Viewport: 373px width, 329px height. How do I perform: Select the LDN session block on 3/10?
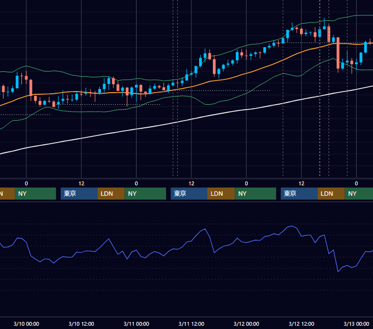click(x=111, y=194)
